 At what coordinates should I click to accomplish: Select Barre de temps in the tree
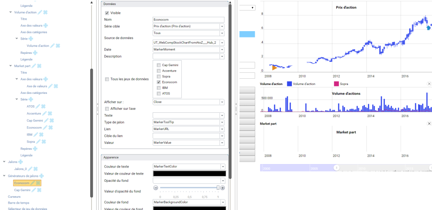click(18, 203)
